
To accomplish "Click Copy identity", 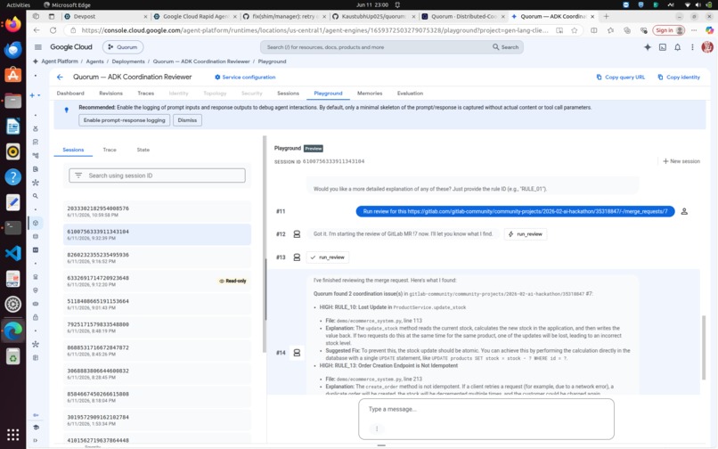I will point(679,77).
